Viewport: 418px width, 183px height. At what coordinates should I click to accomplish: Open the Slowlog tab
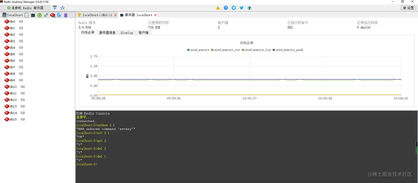[127, 33]
